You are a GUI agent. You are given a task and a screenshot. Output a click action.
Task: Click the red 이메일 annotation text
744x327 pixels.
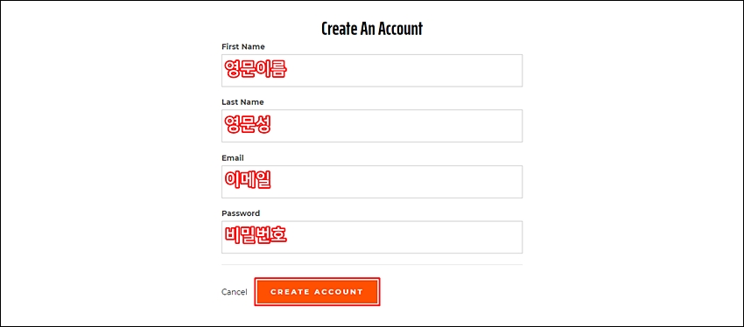[x=247, y=180]
